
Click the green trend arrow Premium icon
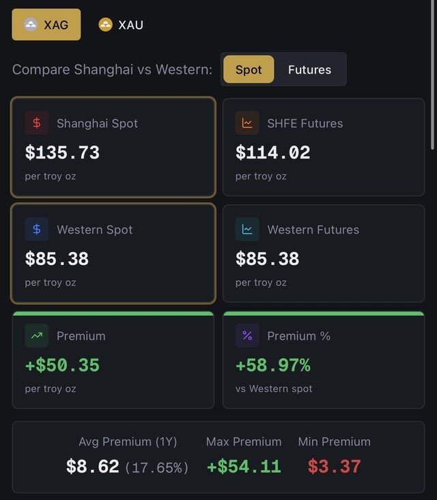(37, 335)
